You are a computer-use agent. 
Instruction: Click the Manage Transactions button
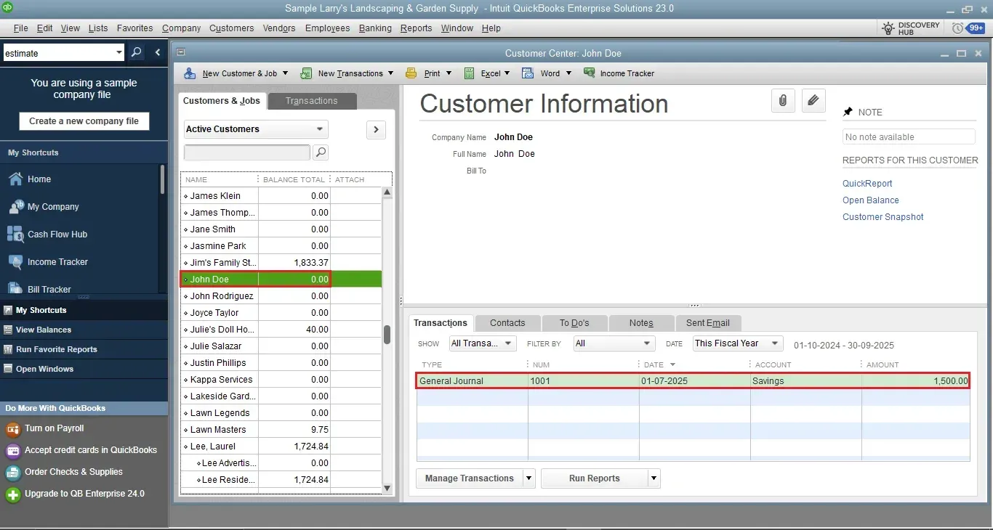point(470,478)
